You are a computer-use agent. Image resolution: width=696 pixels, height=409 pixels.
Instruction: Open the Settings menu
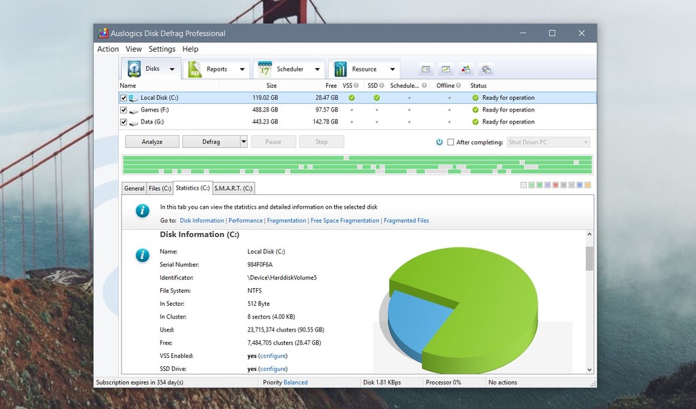(x=162, y=49)
